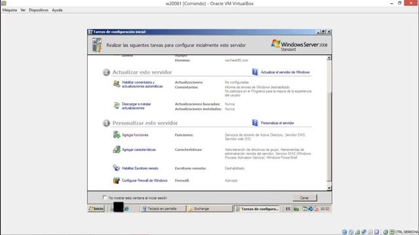Click the section 3 number badge
This screenshot has width=419, height=235.
(106, 123)
